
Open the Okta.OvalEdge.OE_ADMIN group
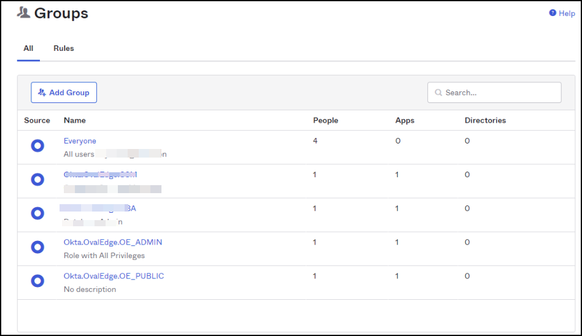pos(113,242)
